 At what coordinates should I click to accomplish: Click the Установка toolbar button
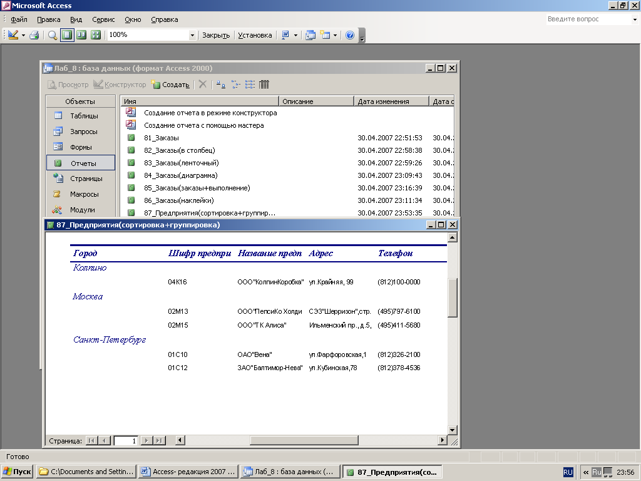(255, 35)
